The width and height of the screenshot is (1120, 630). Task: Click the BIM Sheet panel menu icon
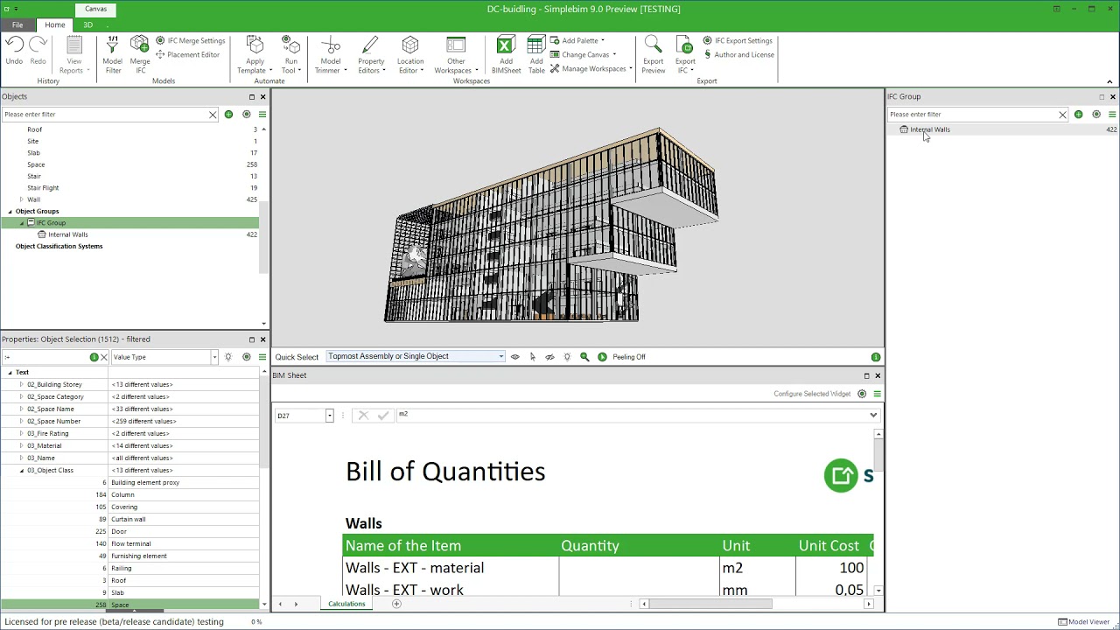tap(877, 394)
